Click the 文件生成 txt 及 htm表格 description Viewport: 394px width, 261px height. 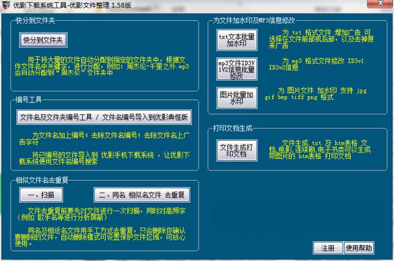pyautogui.click(x=320, y=150)
